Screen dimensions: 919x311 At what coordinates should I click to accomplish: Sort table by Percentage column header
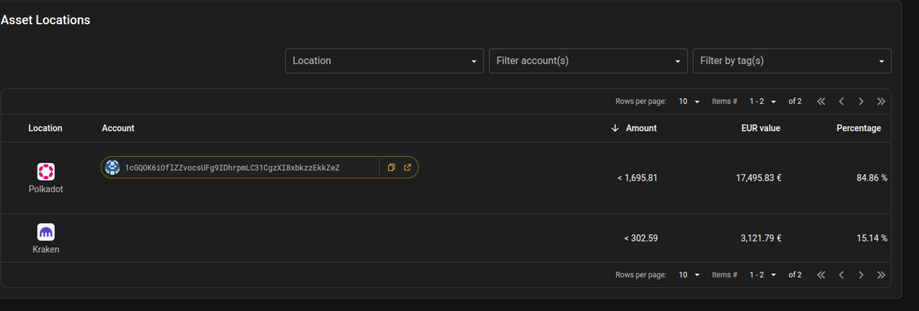[858, 128]
